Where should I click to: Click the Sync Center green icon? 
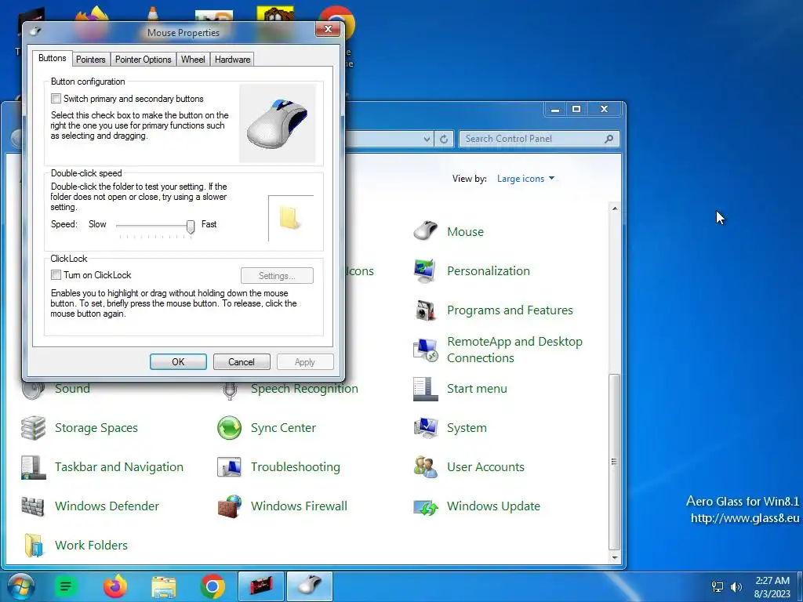tap(229, 428)
